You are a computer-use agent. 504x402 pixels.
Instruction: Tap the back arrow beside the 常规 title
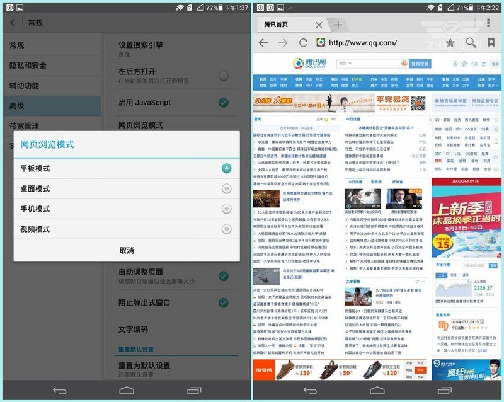point(13,23)
